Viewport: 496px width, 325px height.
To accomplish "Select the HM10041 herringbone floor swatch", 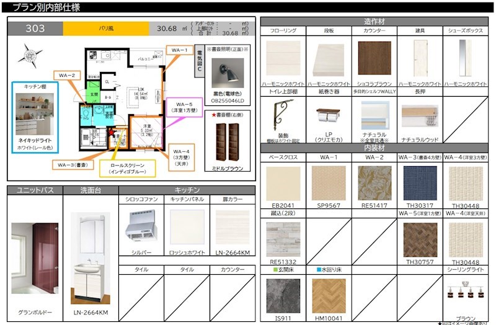I will click(329, 295).
